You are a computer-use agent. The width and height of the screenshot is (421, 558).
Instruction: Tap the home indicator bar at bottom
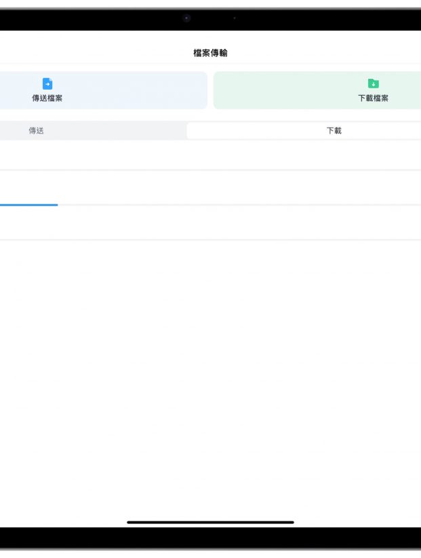coord(210,522)
